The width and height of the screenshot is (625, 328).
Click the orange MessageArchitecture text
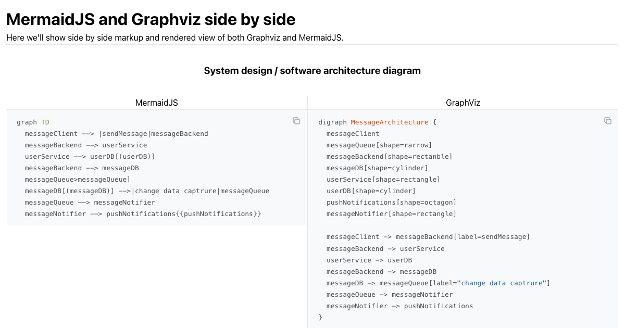pyautogui.click(x=389, y=122)
